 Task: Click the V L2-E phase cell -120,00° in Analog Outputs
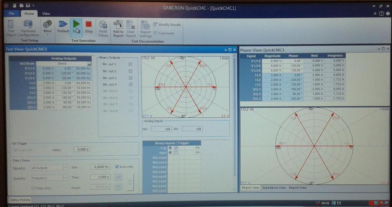pos(65,73)
